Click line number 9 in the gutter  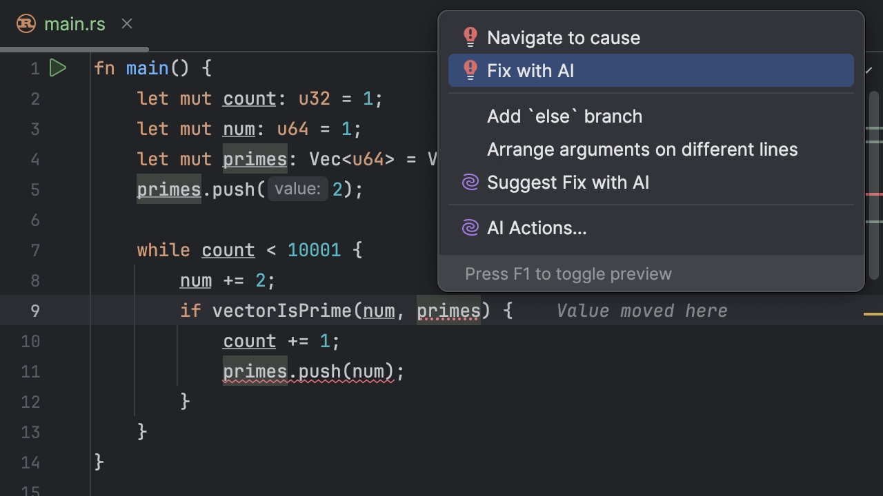coord(34,311)
